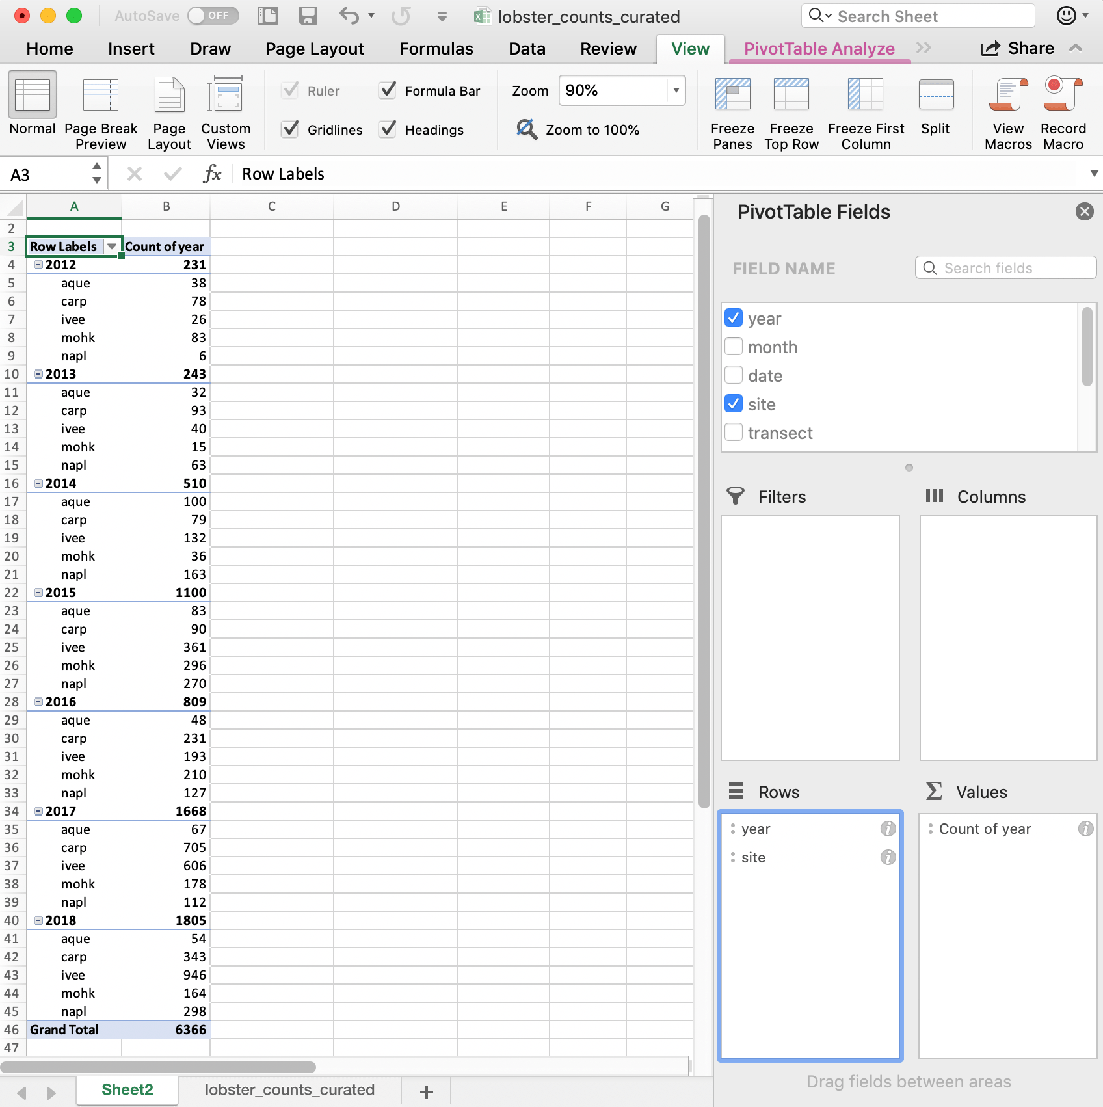Select the lobster_counts_curated sheet tab
This screenshot has width=1103, height=1107.
(289, 1089)
